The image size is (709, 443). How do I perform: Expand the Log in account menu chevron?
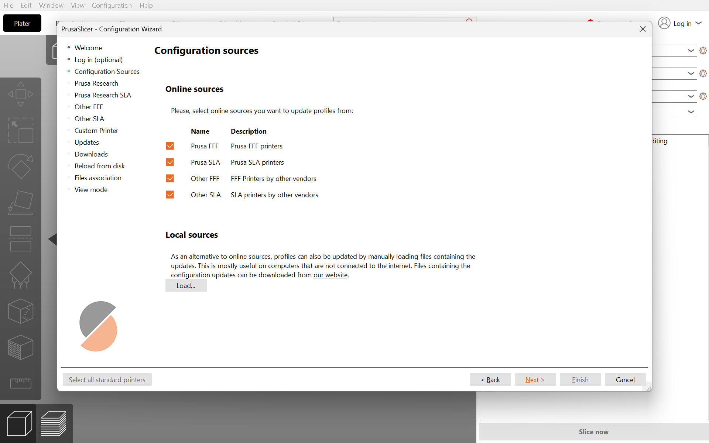click(x=698, y=23)
